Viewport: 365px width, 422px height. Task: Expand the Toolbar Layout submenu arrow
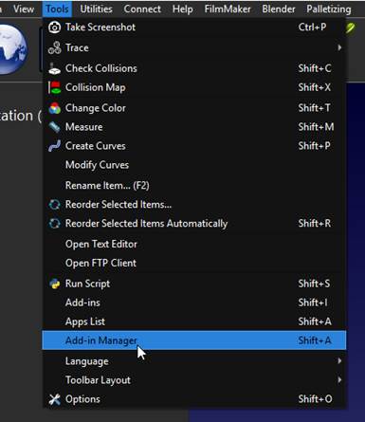coord(339,379)
